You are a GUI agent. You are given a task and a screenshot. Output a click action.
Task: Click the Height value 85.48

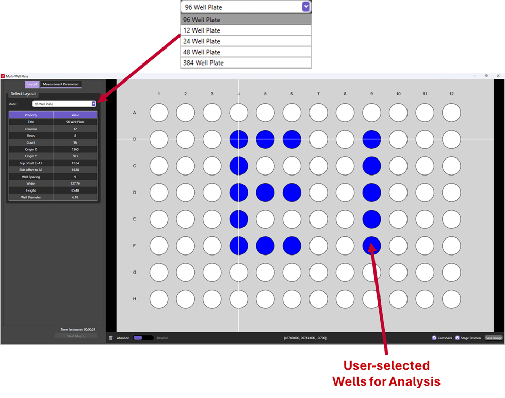[75, 190]
